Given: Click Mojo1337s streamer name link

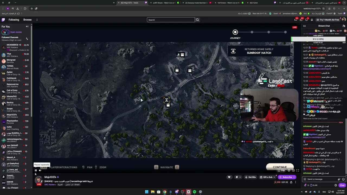Looking at the screenshot, I should [50, 177].
